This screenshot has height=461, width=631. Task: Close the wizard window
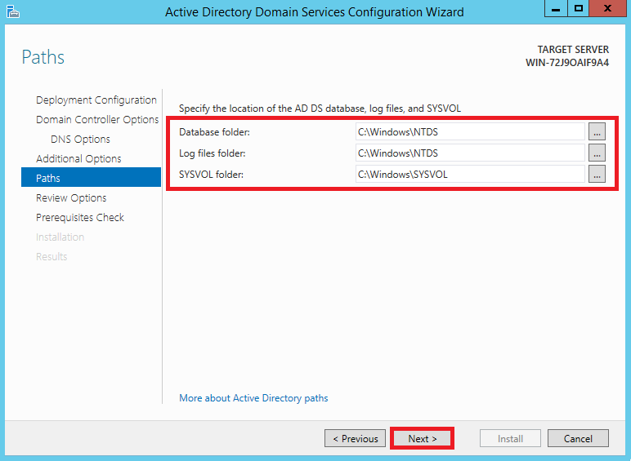pos(607,8)
